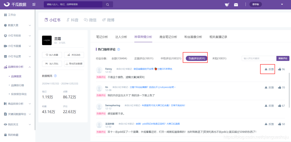Click the 导出历史数据 button
Viewport: 291px width, 142px height.
click(74, 64)
